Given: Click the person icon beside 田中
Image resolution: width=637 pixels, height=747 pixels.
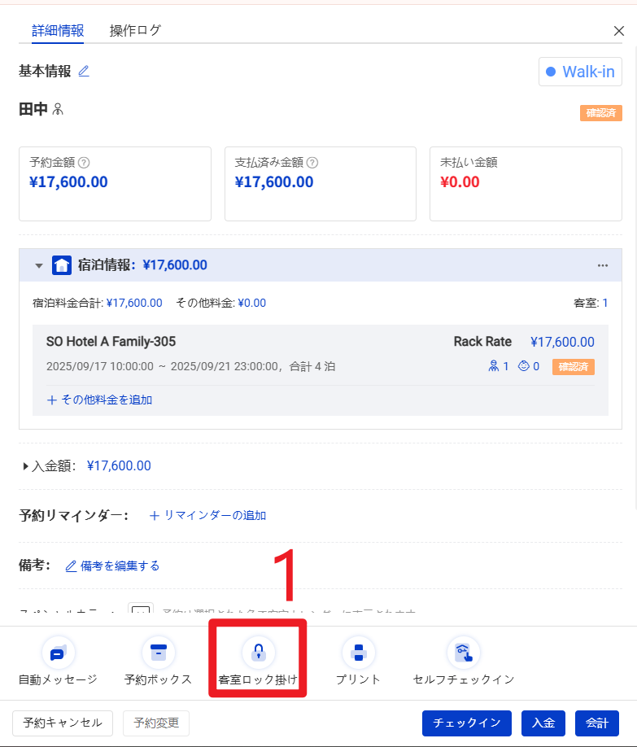Looking at the screenshot, I should click(x=58, y=109).
